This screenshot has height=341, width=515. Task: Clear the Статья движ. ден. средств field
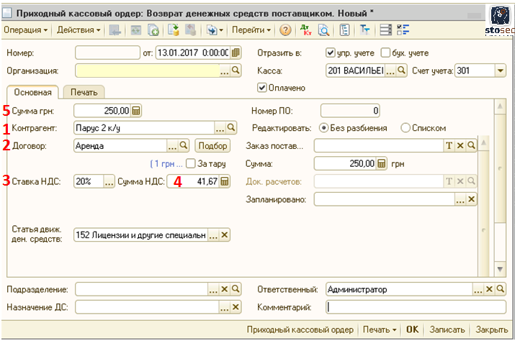(225, 235)
